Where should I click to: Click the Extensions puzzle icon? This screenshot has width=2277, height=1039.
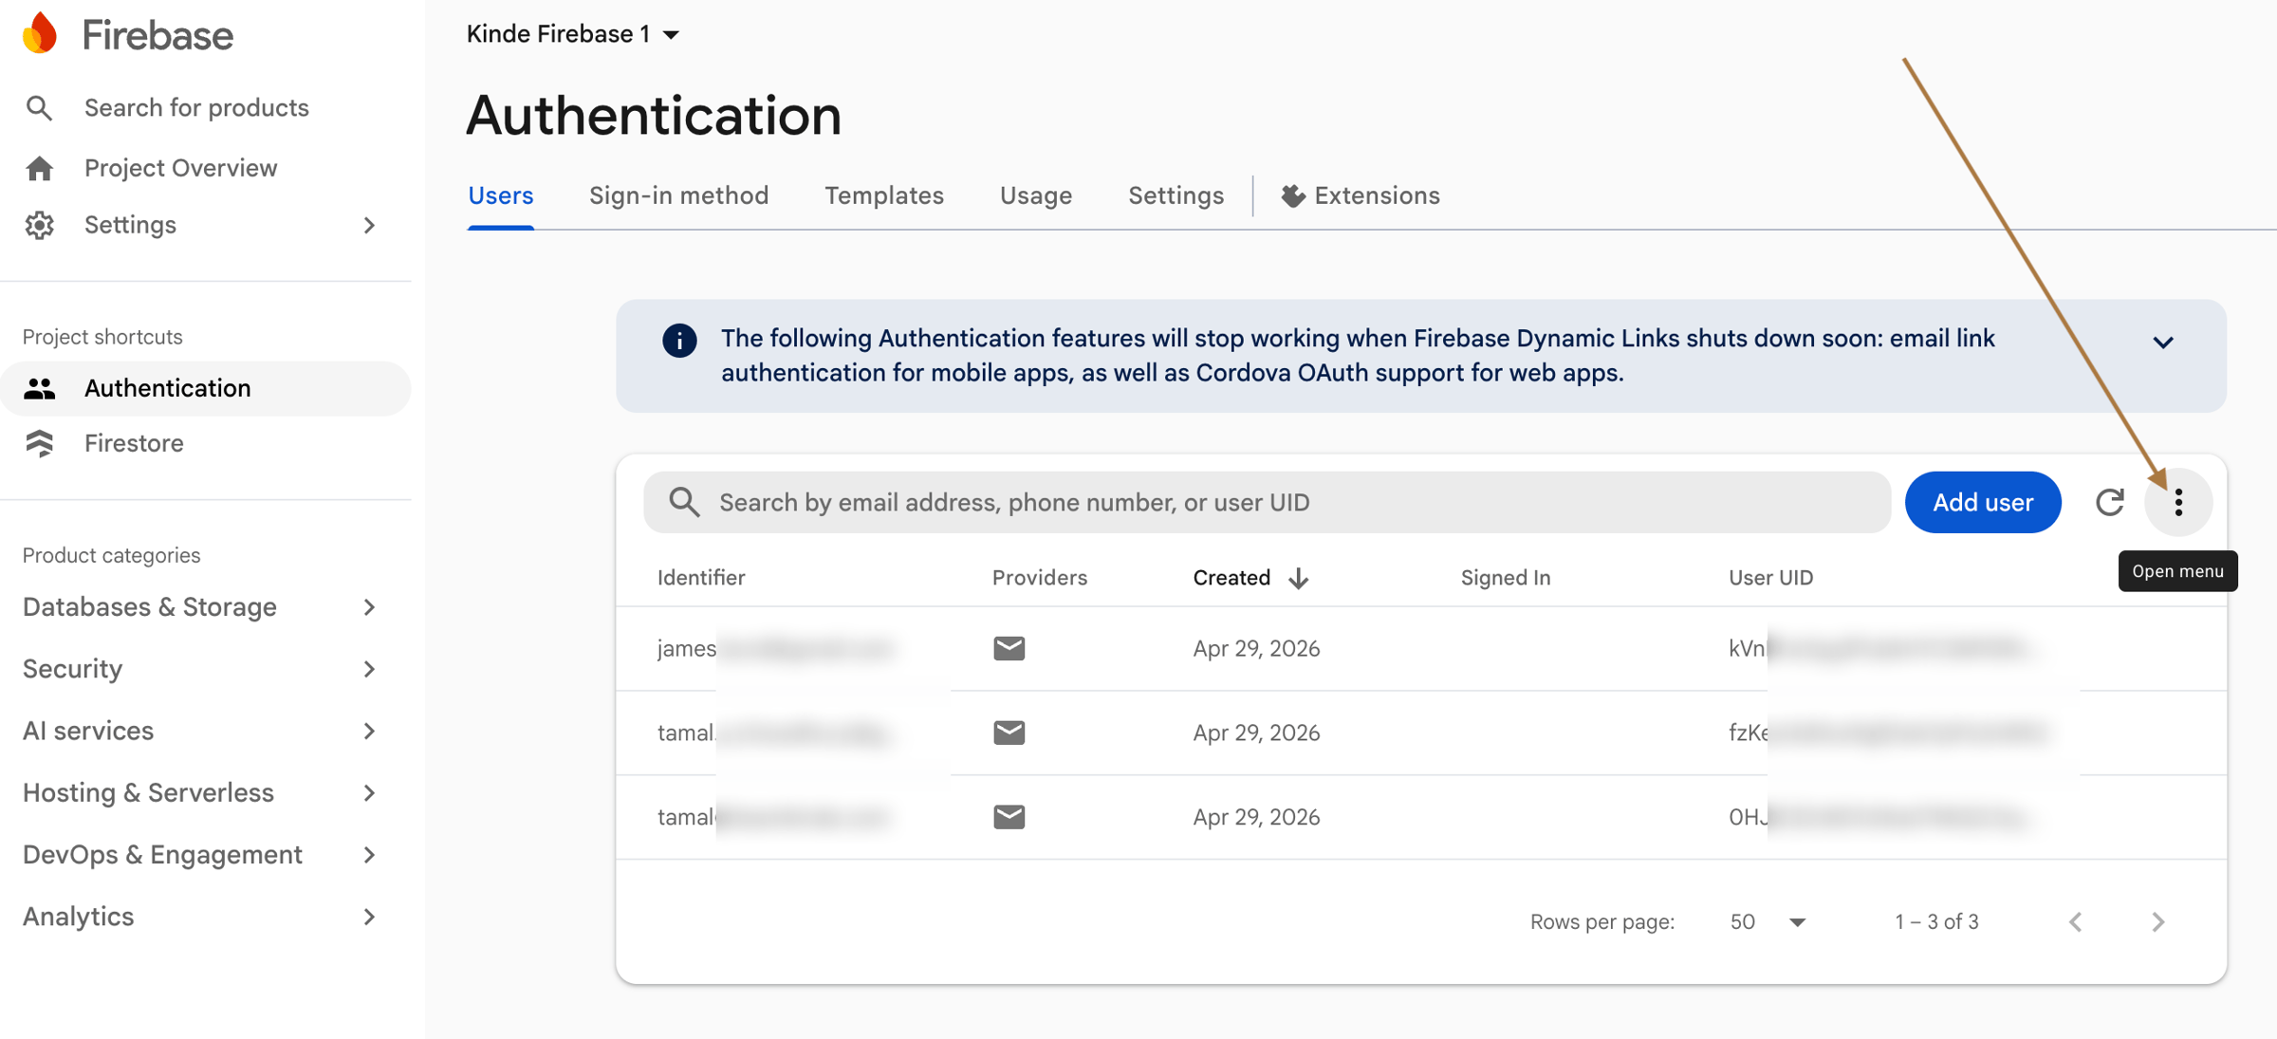click(1292, 196)
